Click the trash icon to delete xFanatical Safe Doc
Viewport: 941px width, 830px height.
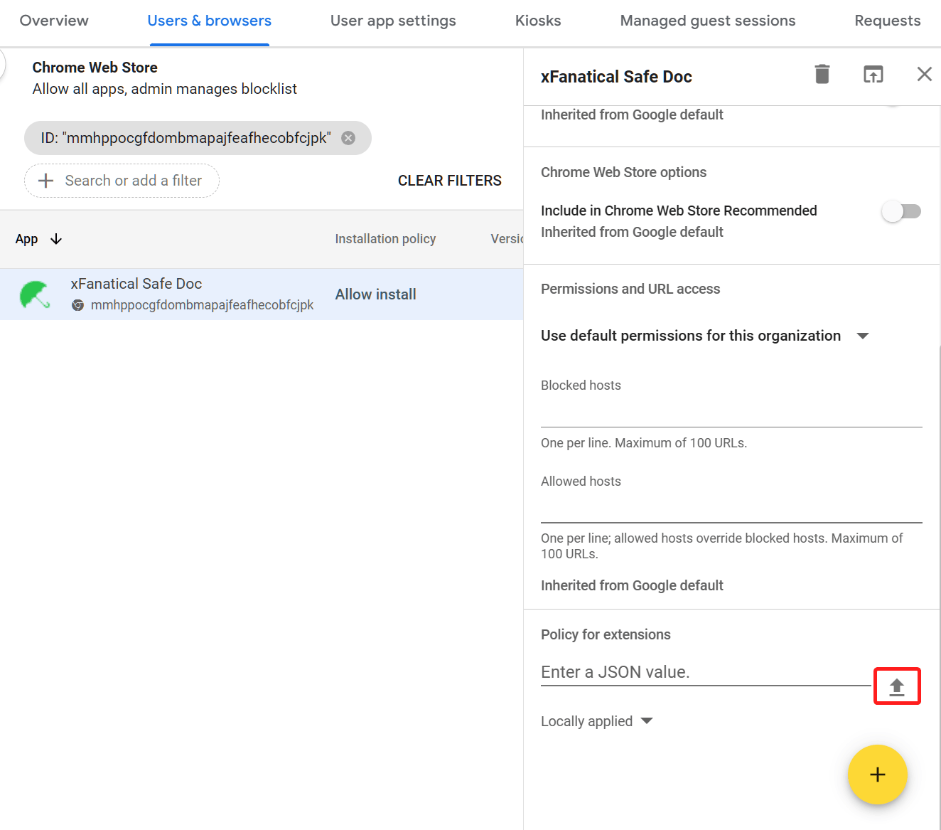click(822, 74)
